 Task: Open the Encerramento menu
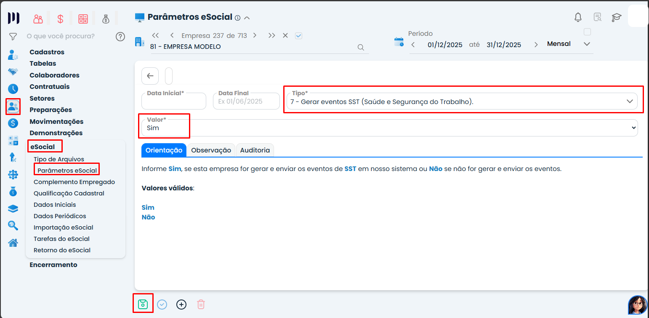[x=53, y=265]
